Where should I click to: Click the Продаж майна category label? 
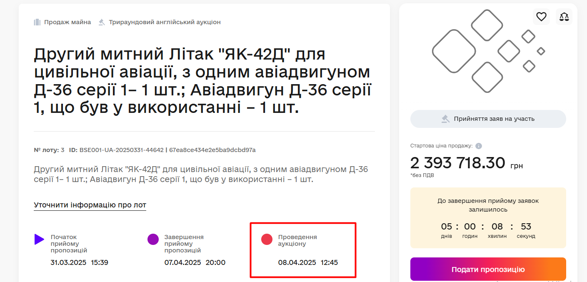67,22
